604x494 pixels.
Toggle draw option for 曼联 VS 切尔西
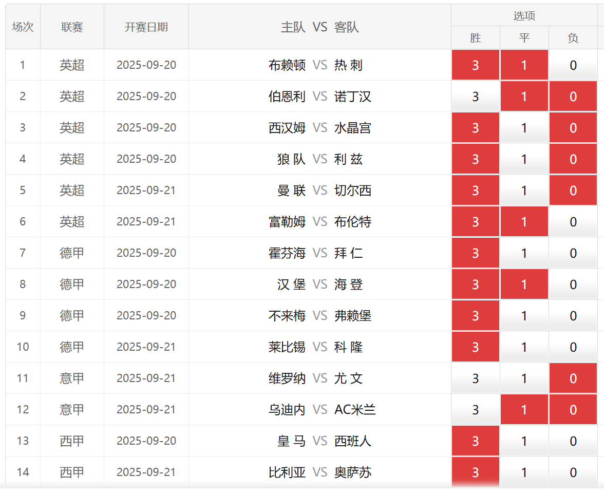(x=524, y=191)
